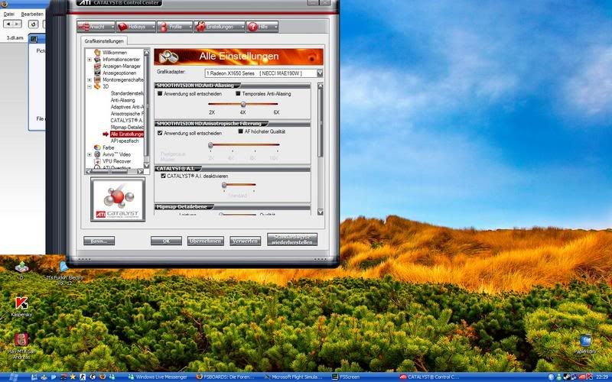
Task: Click the Standardwerte wiederherstellen button
Action: point(291,240)
